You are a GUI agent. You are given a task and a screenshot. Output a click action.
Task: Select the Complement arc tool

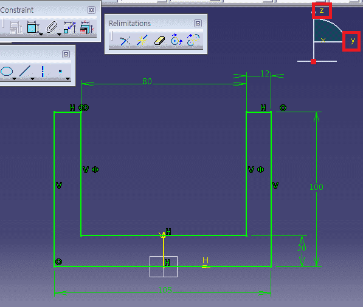pyautogui.click(x=193, y=39)
